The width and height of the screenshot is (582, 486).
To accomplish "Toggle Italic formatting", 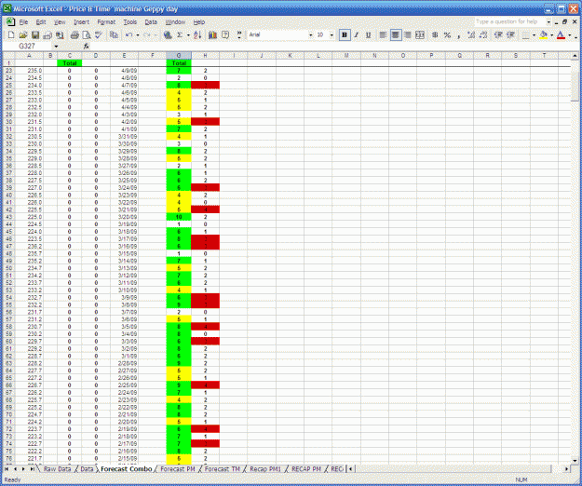I will pyautogui.click(x=357, y=34).
